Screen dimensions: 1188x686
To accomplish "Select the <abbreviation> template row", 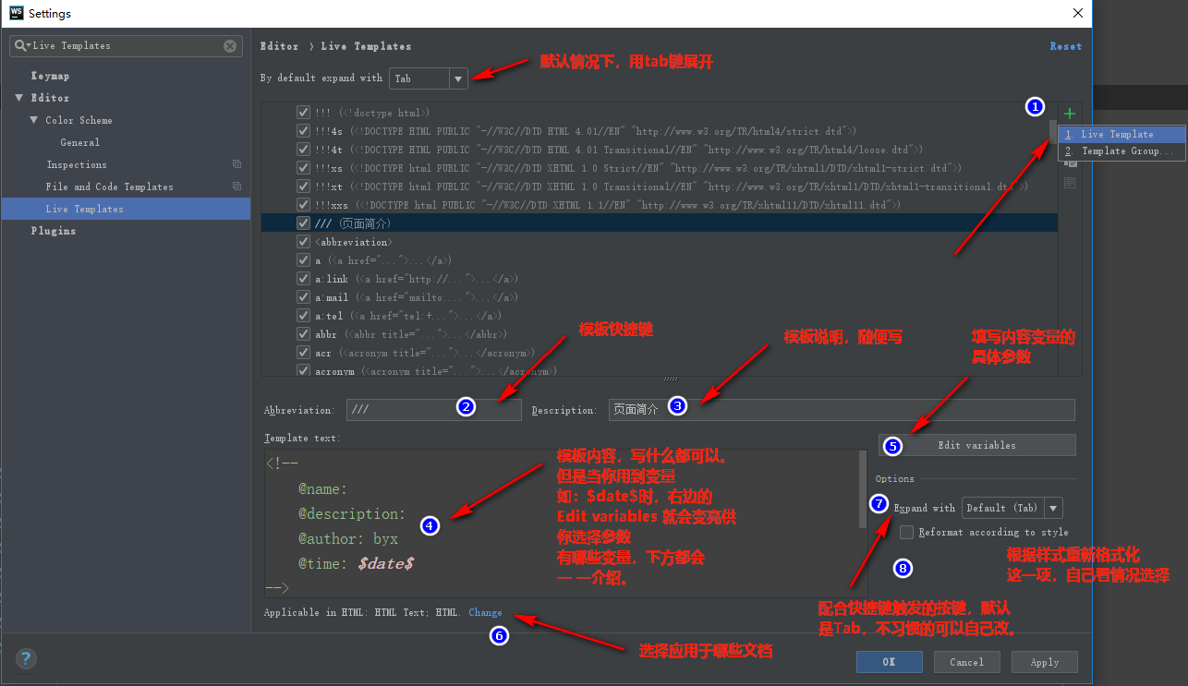I will tap(660, 242).
